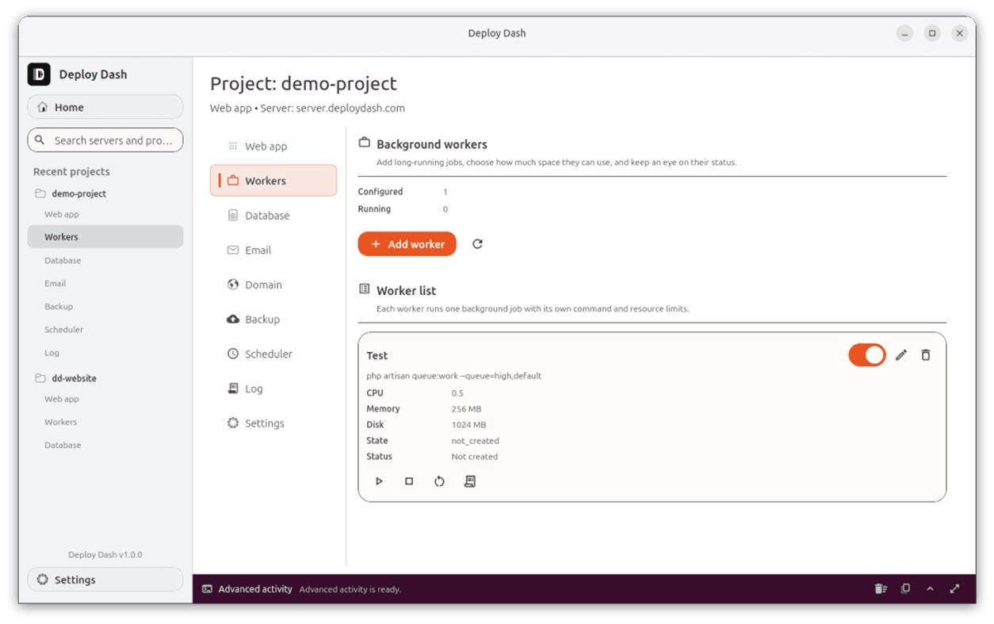Select Workers under demo-project in sidebar

coord(105,237)
